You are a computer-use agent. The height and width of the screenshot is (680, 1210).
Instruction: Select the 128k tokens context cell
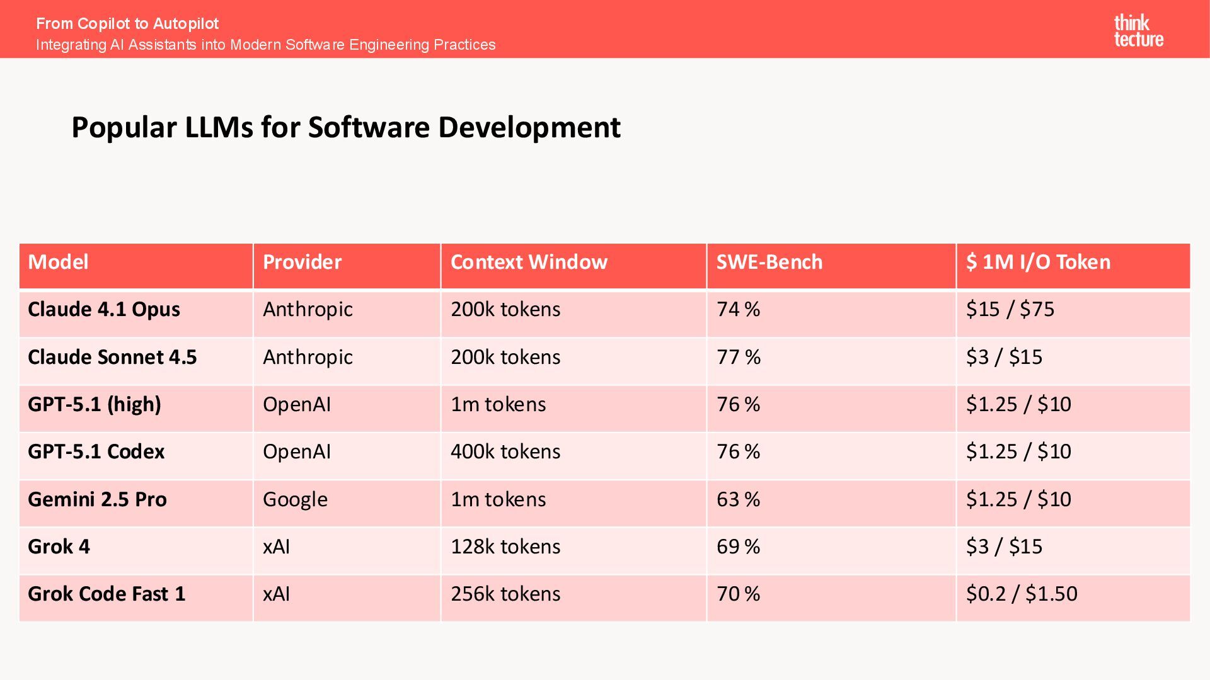tap(573, 551)
